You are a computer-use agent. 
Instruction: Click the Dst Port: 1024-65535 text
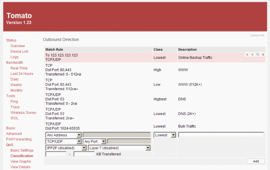[63, 128]
